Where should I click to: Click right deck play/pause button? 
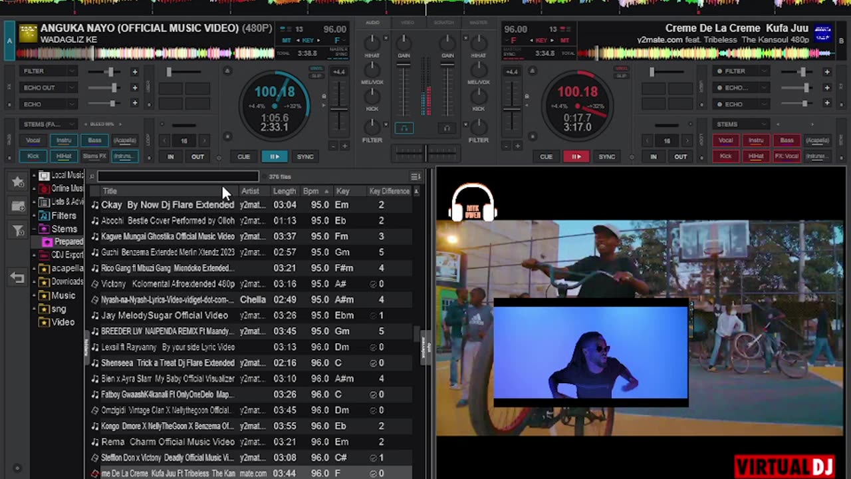pyautogui.click(x=576, y=157)
